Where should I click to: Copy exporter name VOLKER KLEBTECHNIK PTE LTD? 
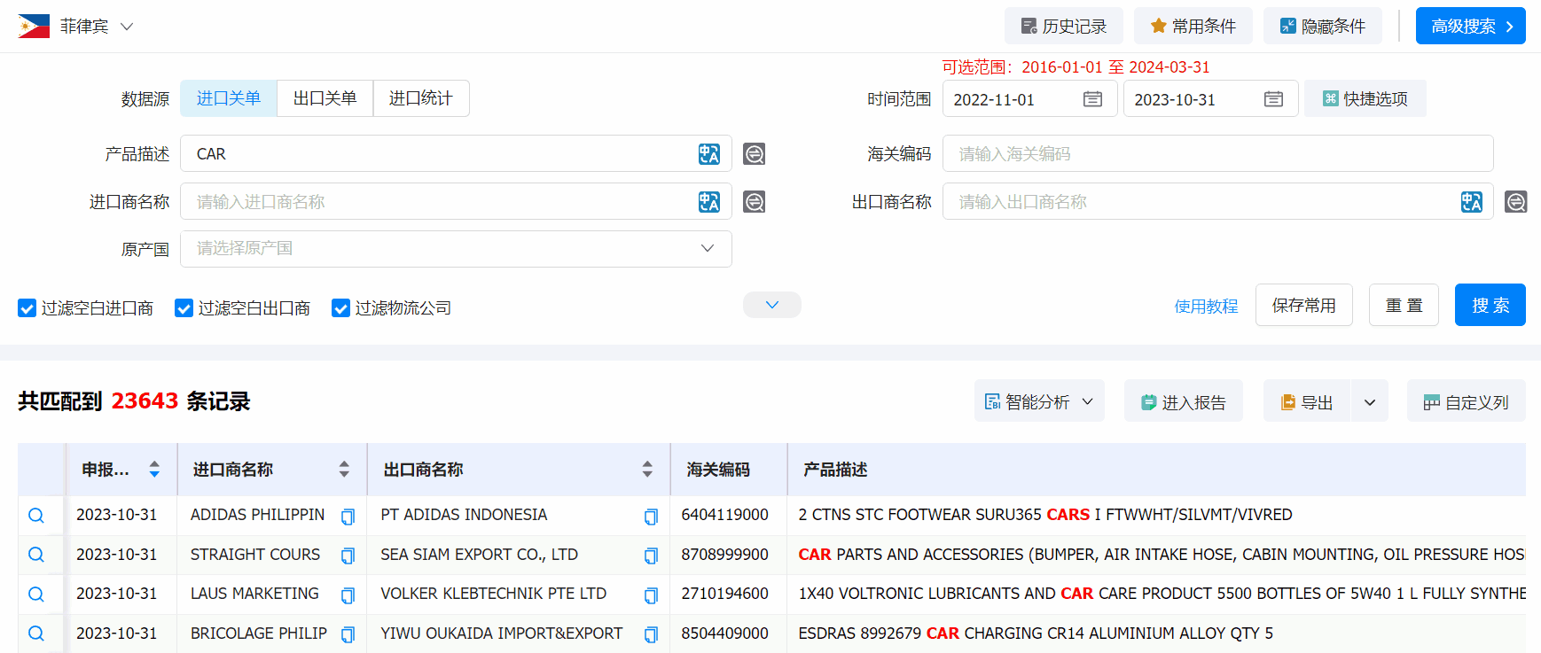[651, 595]
